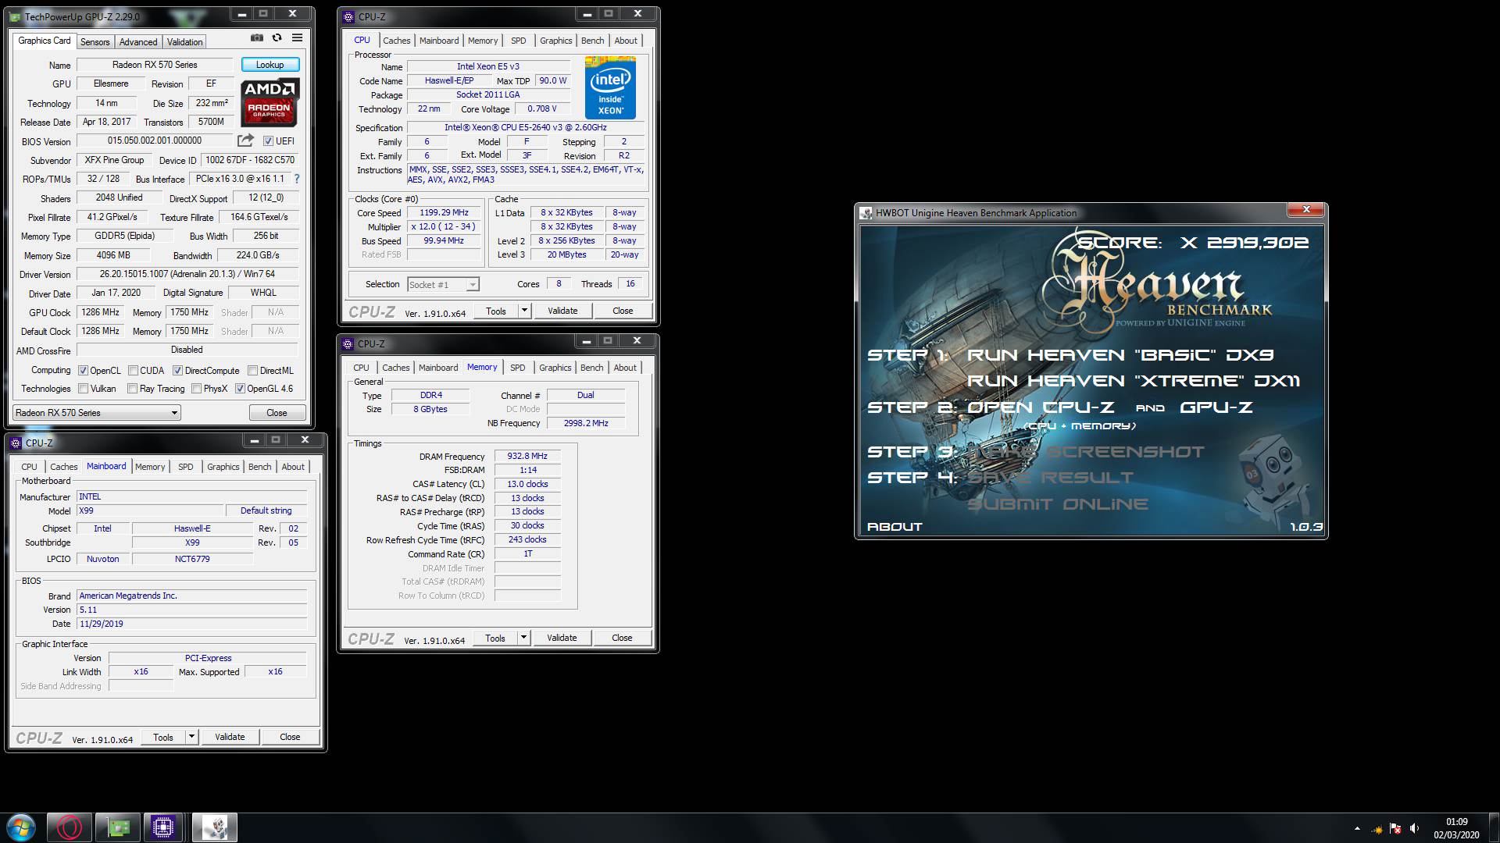Click GPU-Z link in Heaven step 2
1500x843 pixels.
click(1216, 407)
